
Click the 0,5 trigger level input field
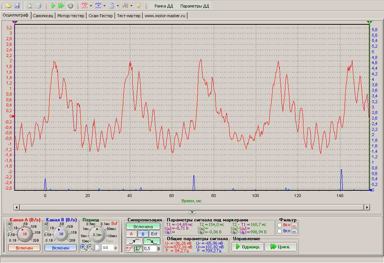click(x=149, y=249)
